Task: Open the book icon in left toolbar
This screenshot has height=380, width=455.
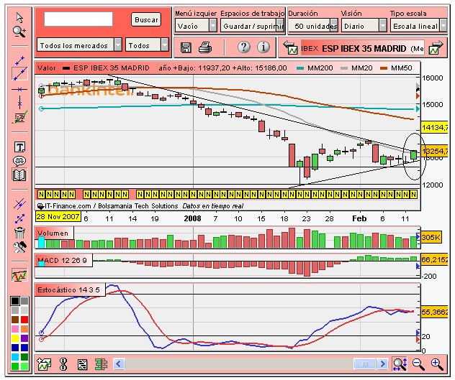Action: [19, 175]
